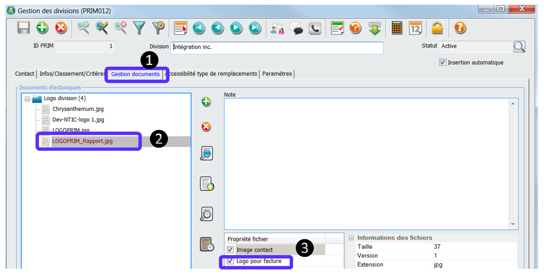The image size is (544, 274).
Task: Click the funnel filter icon
Action: (139, 28)
